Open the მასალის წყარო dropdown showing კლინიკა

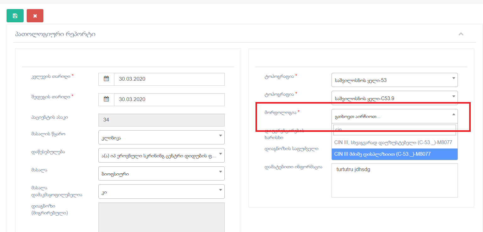pos(161,138)
